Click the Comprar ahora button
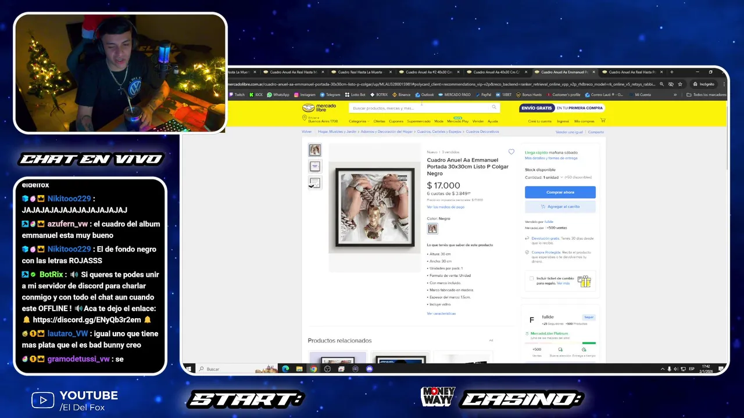The height and width of the screenshot is (418, 744). click(560, 192)
